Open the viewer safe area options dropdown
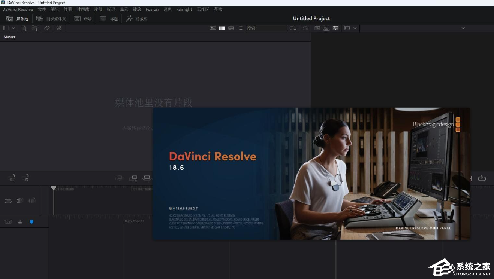 coord(355,28)
